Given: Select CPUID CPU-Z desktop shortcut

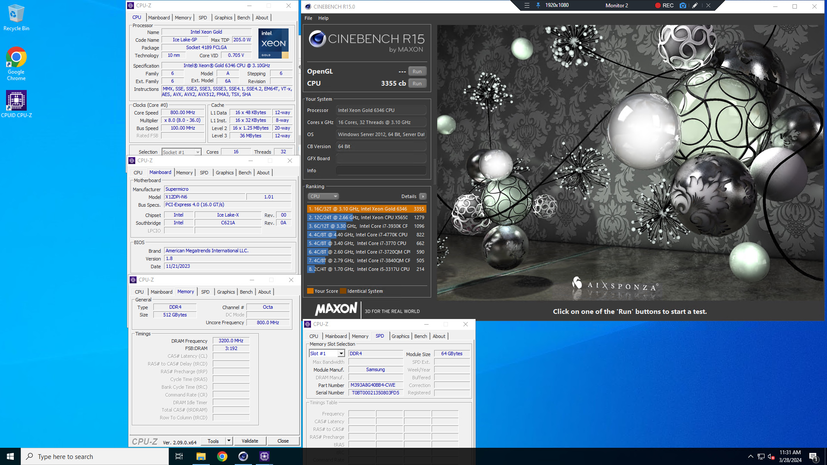Looking at the screenshot, I should (16, 104).
